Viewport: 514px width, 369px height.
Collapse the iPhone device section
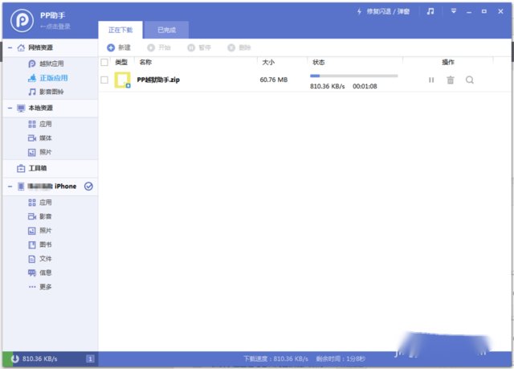[10, 187]
